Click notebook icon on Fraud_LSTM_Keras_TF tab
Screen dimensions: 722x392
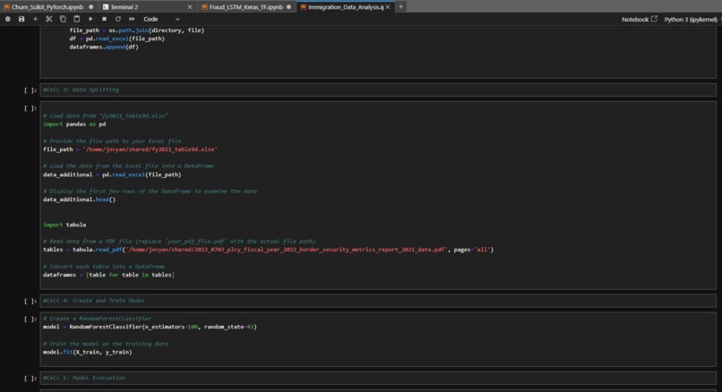tap(204, 7)
